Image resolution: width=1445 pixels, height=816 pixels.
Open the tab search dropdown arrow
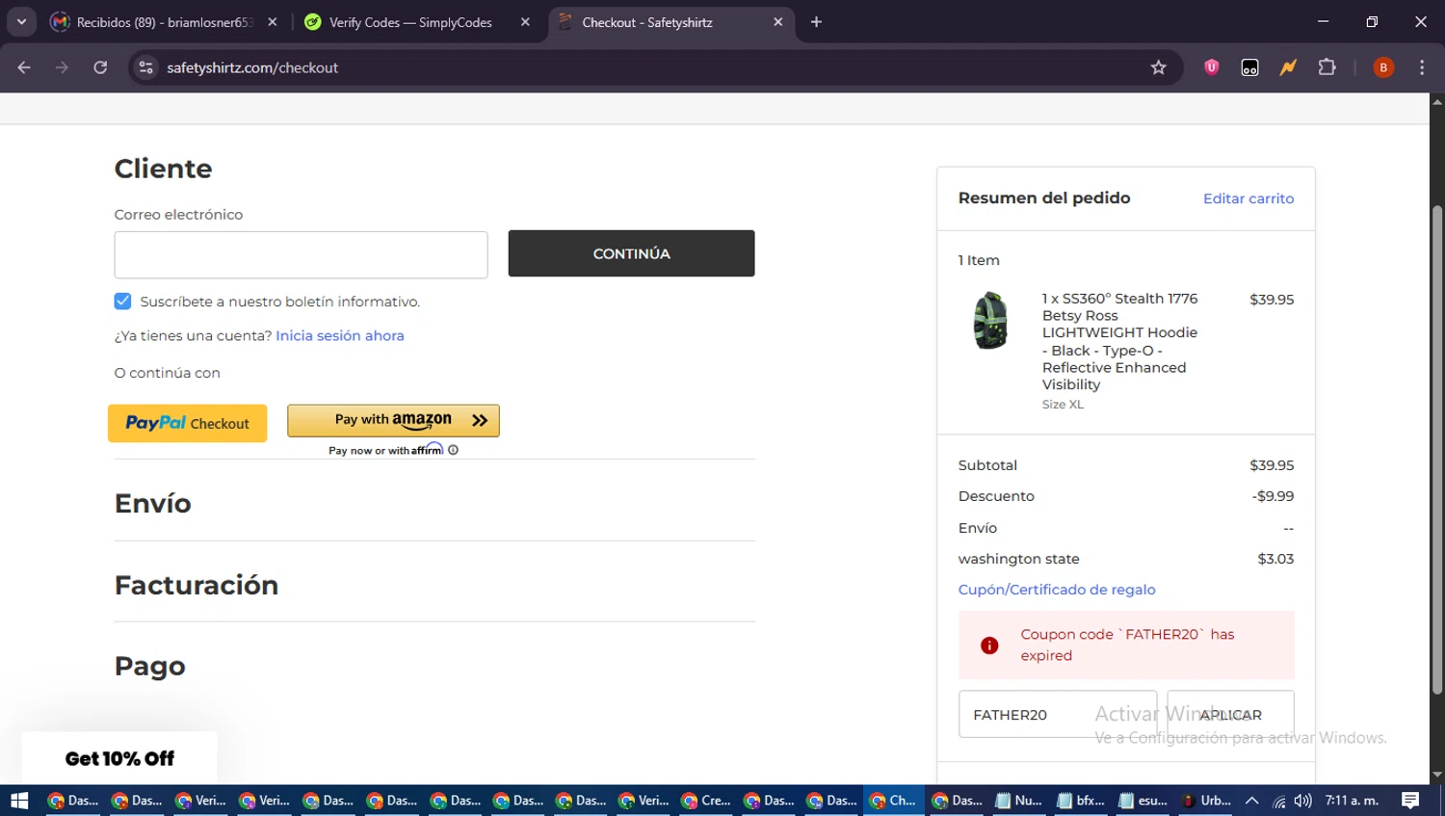pos(21,22)
